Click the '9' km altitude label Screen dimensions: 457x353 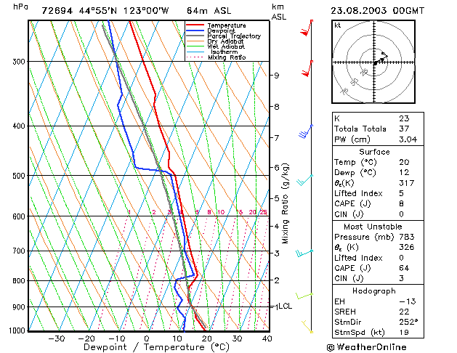click(276, 76)
